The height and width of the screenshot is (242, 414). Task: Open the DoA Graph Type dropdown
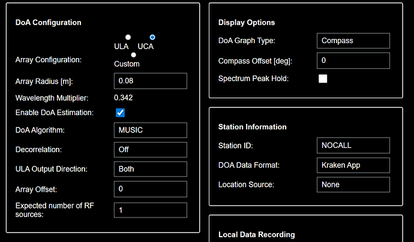tap(353, 41)
